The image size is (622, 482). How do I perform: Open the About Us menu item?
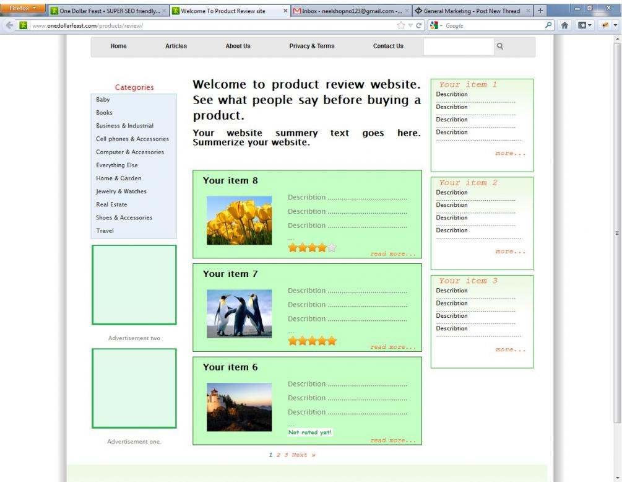(238, 46)
